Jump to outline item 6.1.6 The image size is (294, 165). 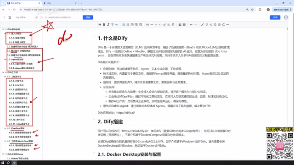coord(18,102)
